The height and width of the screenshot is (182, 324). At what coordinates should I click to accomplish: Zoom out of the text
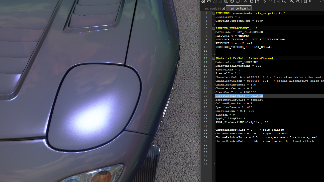(297, 2)
